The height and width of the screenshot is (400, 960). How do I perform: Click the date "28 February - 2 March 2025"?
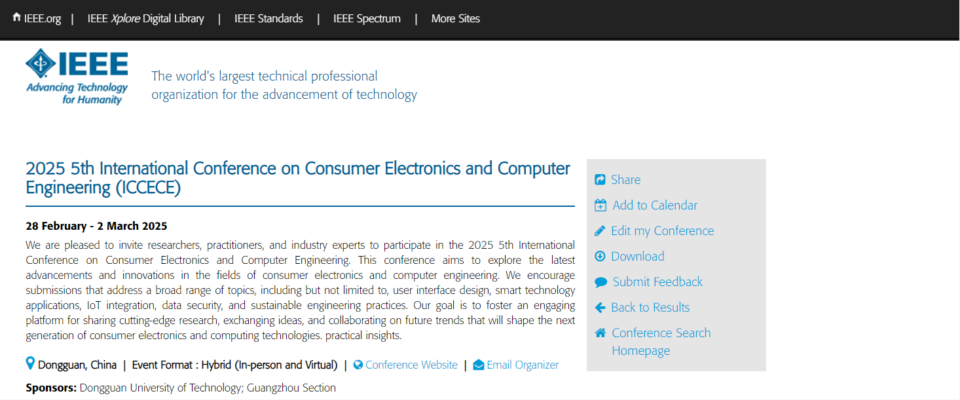coord(96,226)
